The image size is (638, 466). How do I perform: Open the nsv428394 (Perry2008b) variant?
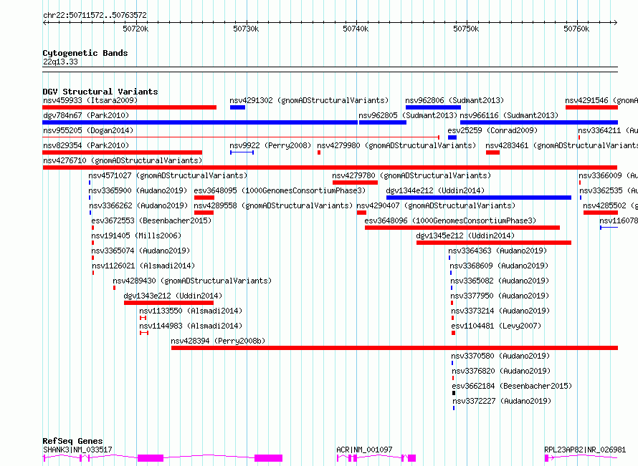click(x=218, y=341)
